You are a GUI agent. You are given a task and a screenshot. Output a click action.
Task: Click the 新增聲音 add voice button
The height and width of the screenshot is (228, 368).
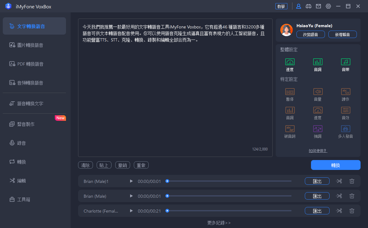coord(342,34)
